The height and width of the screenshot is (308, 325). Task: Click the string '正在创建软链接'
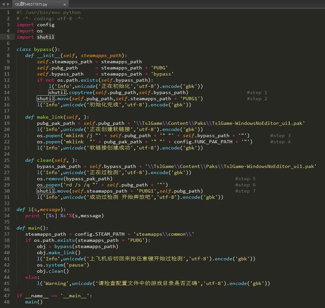point(110,130)
